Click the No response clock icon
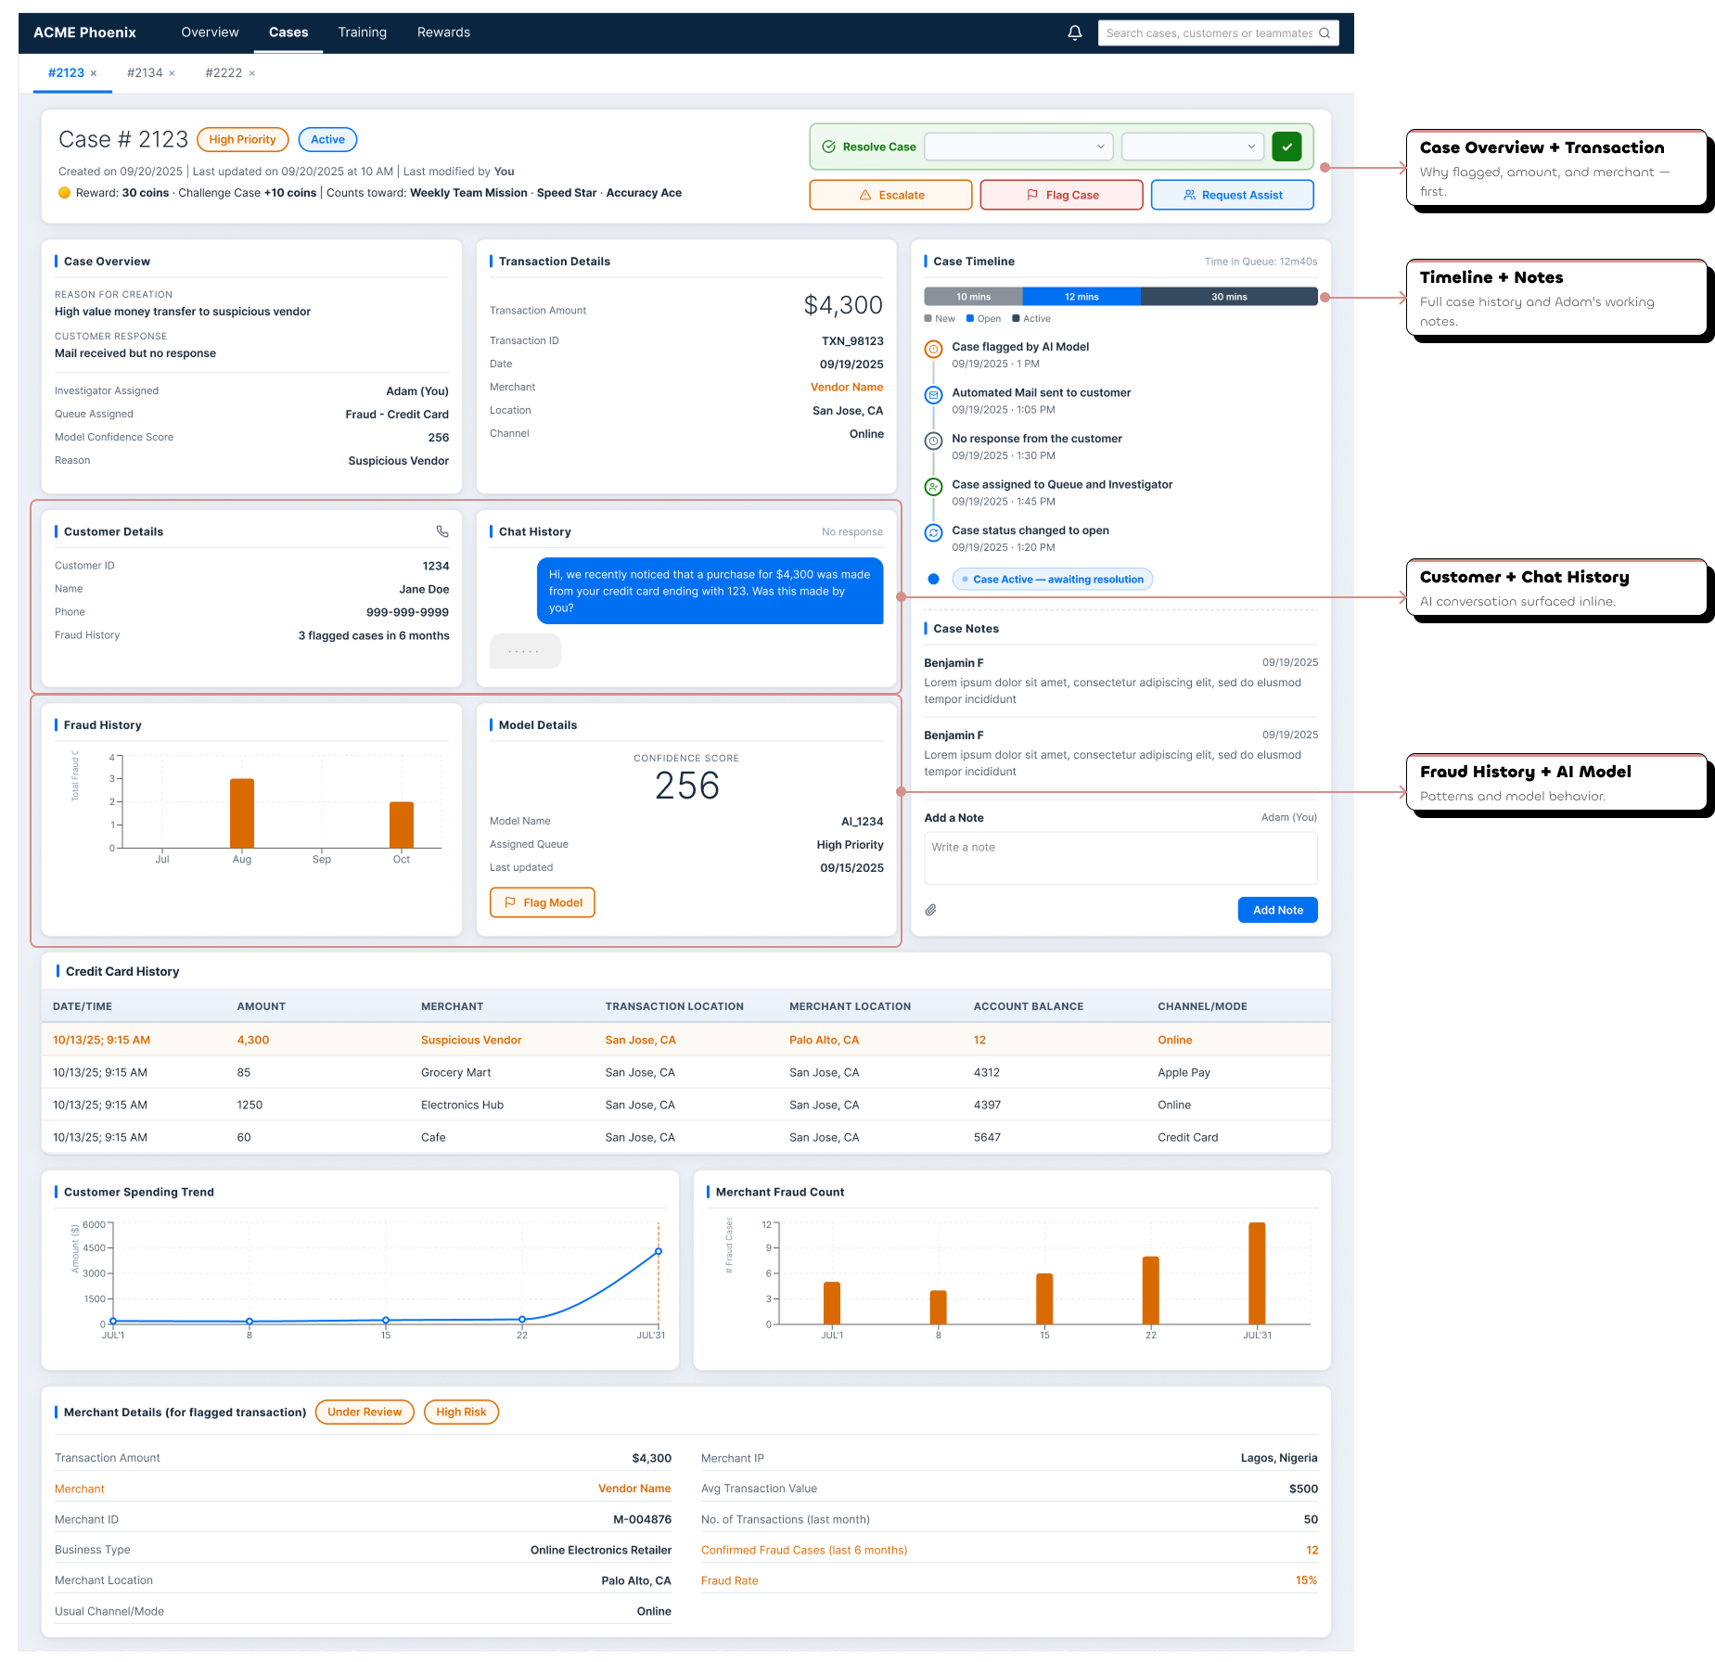This screenshot has height=1662, width=1715. pyautogui.click(x=934, y=441)
